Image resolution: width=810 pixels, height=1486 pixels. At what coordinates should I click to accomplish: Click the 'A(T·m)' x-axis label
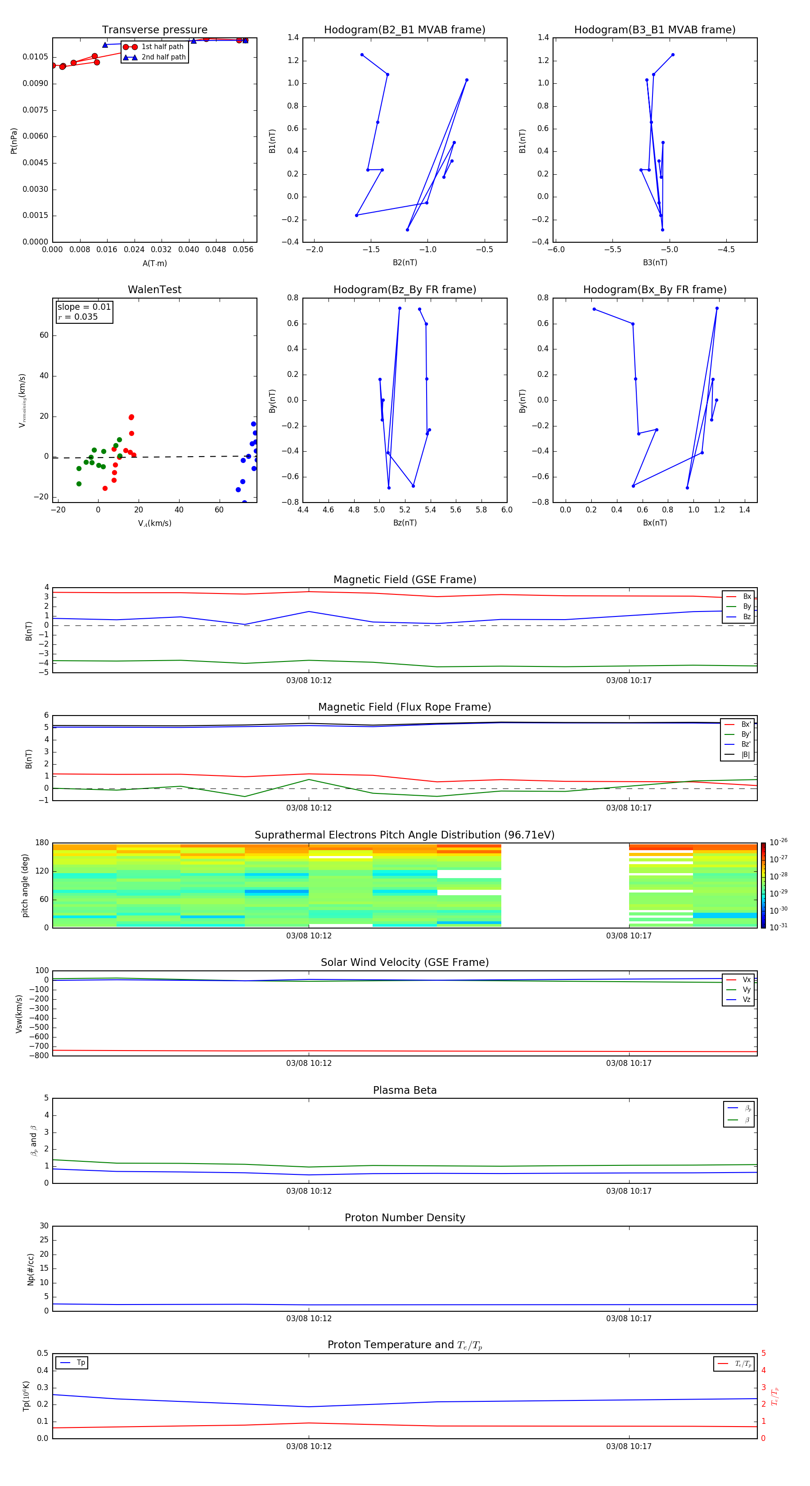coord(154,263)
